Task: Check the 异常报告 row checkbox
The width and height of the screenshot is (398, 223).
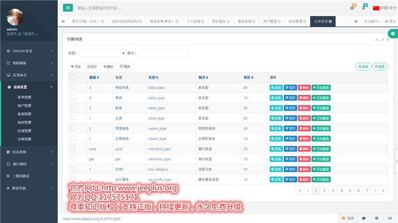Action: [73, 128]
